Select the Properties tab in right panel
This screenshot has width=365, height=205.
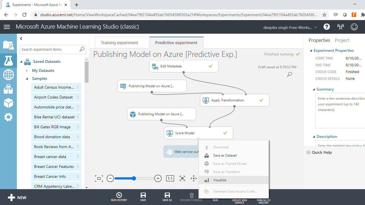319,40
